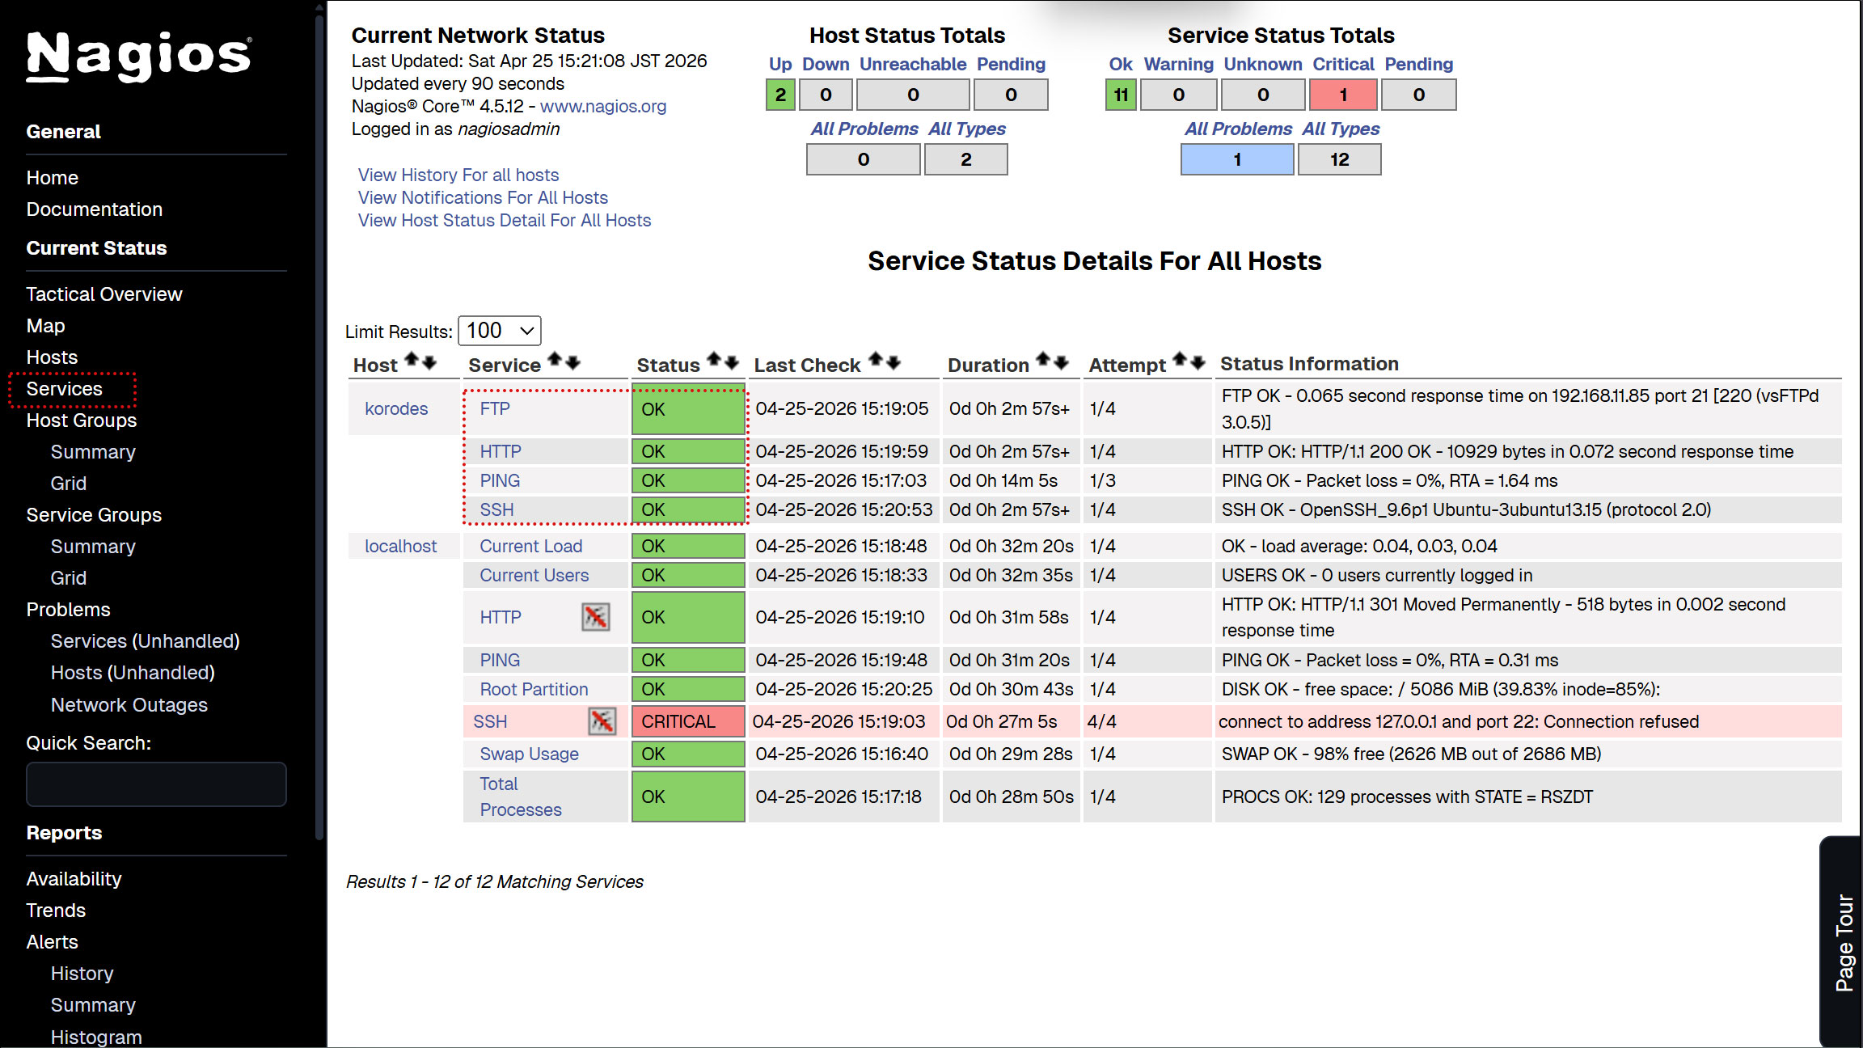
Task: Sort by Last Check descending arrow
Action: coord(894,361)
